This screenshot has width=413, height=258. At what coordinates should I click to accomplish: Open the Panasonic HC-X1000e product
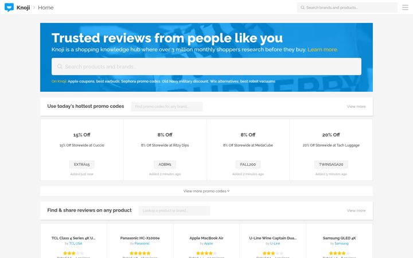pos(140,238)
